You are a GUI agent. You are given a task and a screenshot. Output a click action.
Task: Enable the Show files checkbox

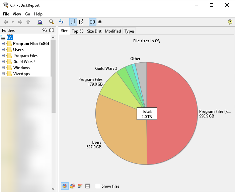(x=98, y=186)
